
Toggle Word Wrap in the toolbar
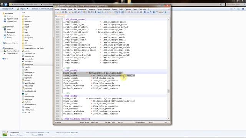coord(116,12)
